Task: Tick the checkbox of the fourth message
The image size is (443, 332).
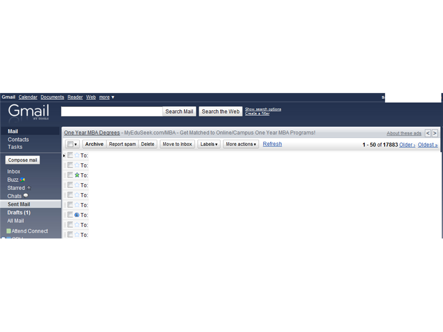Action: point(70,185)
